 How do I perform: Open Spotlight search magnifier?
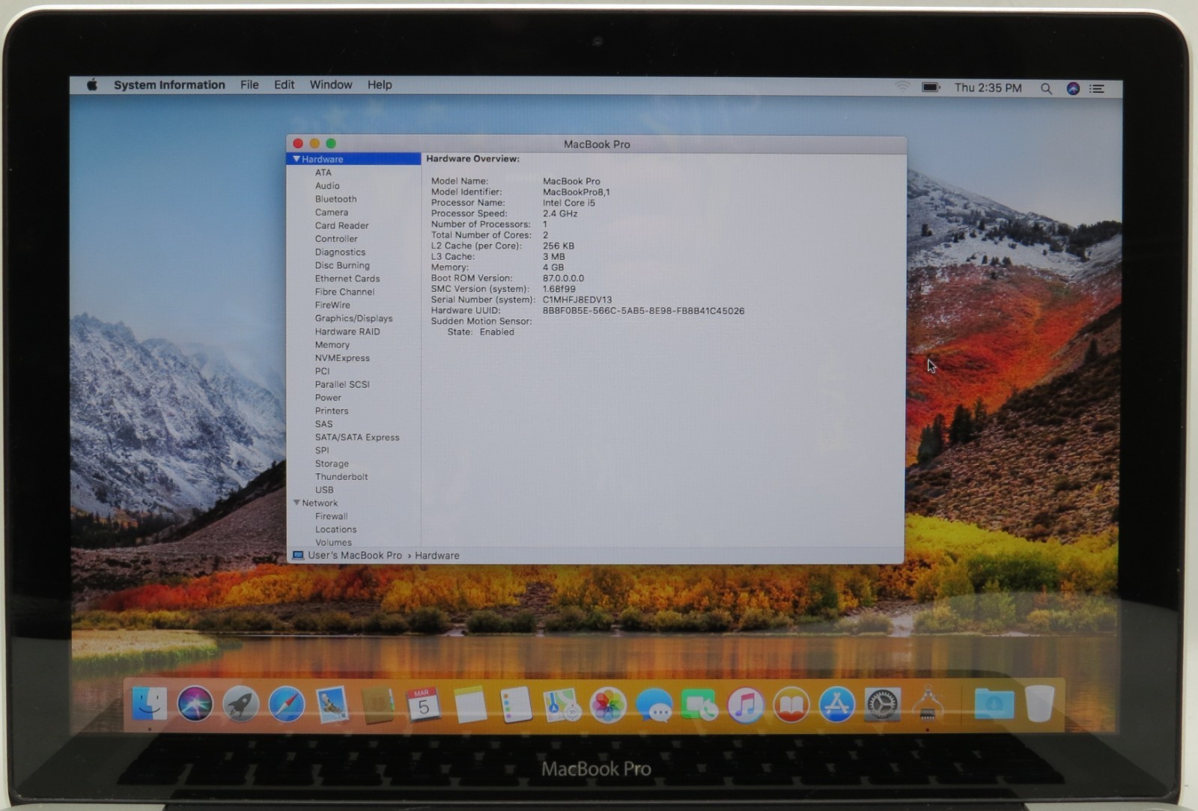click(1046, 88)
